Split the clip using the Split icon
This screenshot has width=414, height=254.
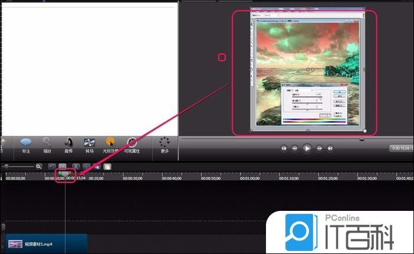(86, 167)
